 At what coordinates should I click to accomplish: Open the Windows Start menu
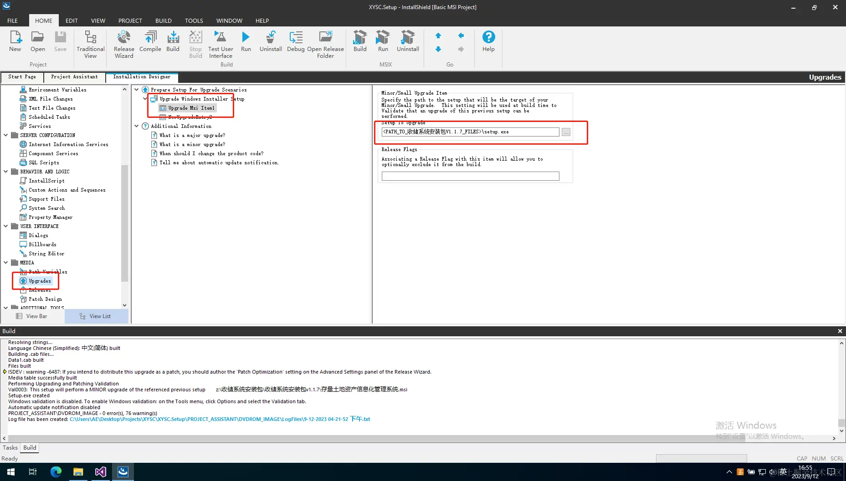coord(11,472)
